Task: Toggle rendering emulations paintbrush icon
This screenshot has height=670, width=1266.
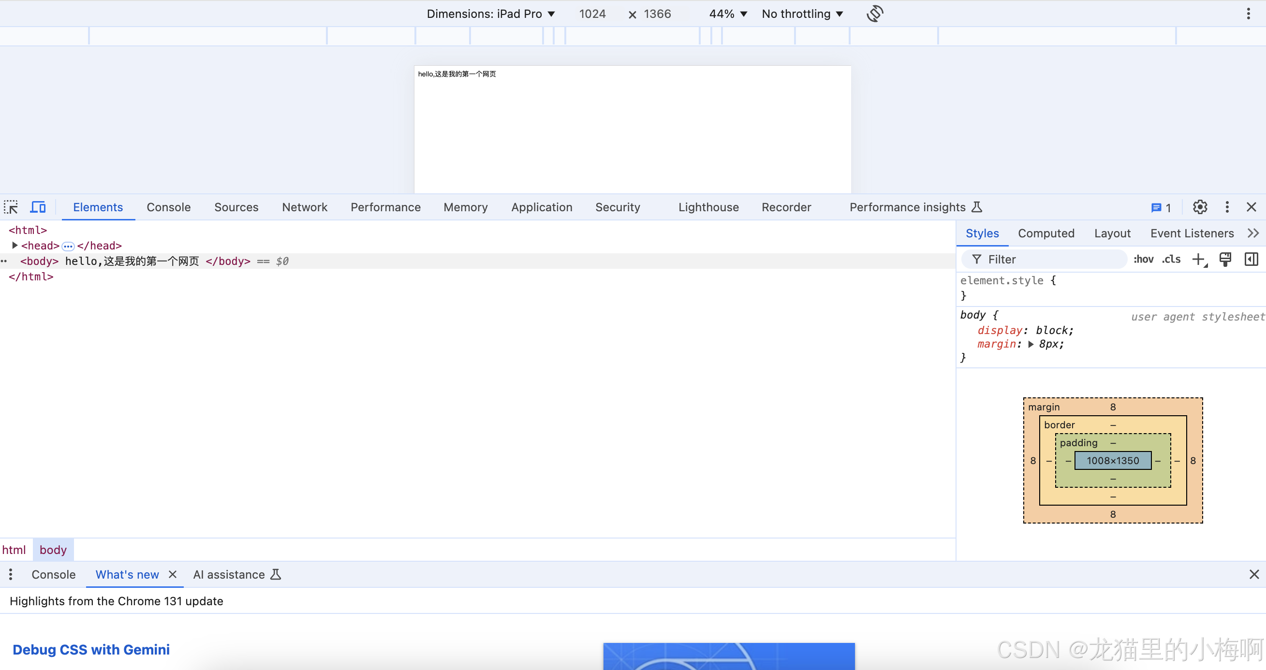Action: click(x=1225, y=260)
